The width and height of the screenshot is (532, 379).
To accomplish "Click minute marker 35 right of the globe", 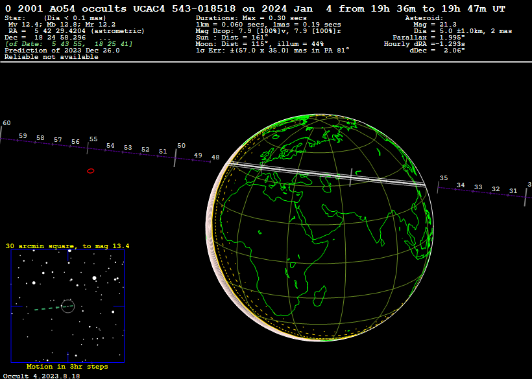I will [x=444, y=178].
